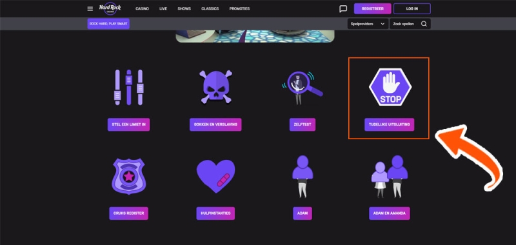This screenshot has height=245, width=516.
Task: Select the Tijdelijke uitsluiting button
Action: click(x=390, y=124)
